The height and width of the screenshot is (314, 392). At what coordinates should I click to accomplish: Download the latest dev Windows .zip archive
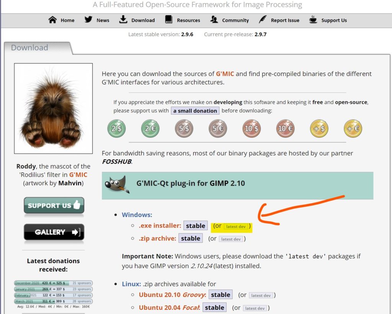(x=231, y=239)
